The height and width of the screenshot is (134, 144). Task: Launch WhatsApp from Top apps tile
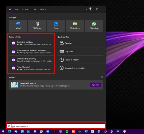94,26
